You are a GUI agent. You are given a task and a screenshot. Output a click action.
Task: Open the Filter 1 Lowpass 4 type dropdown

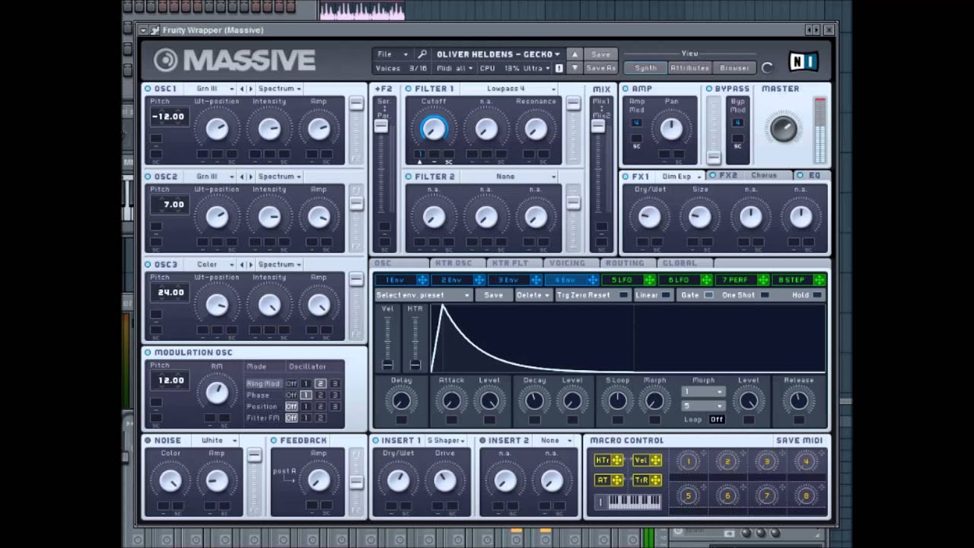510,89
